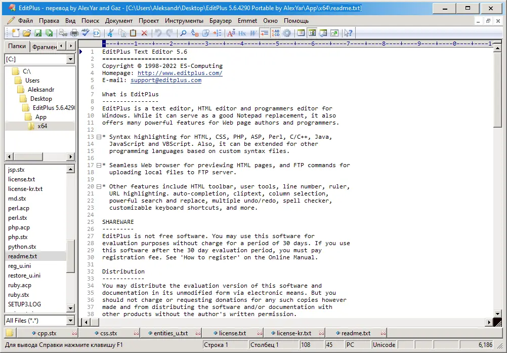Click the Unicode status bar entry
507x353 pixels.
pos(384,345)
